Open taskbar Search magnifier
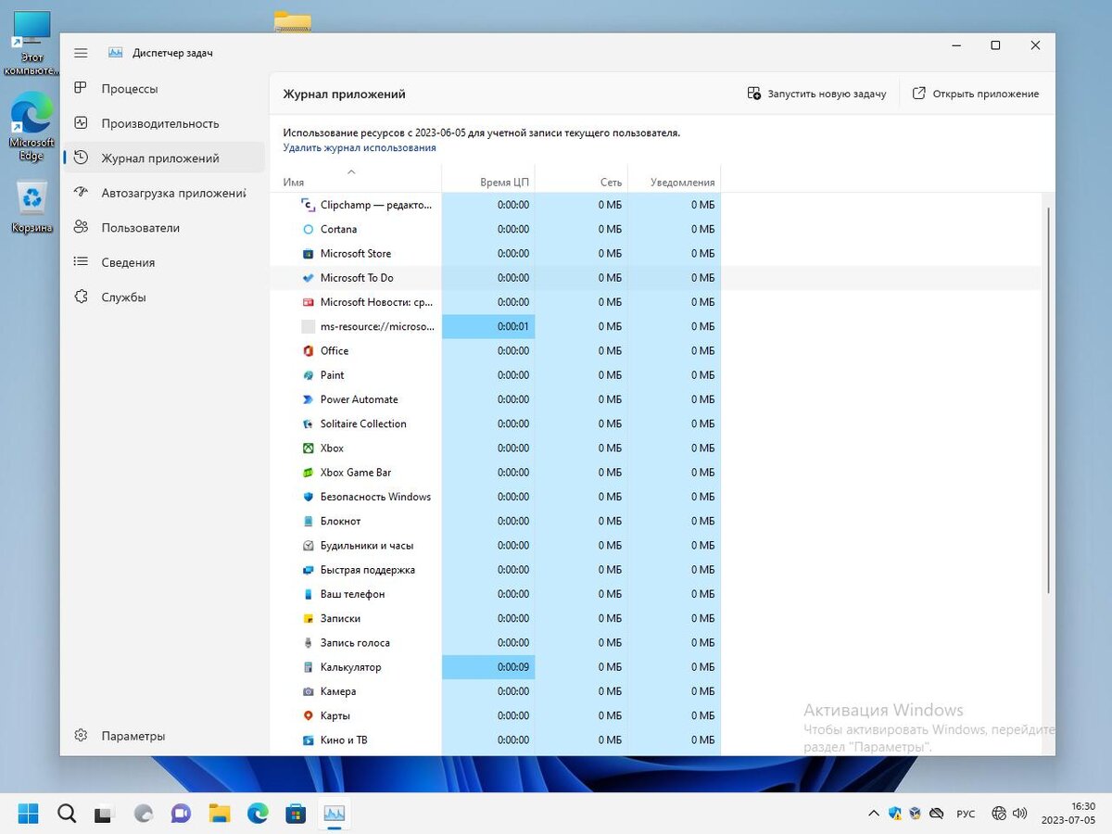The height and width of the screenshot is (834, 1112). pyautogui.click(x=67, y=814)
